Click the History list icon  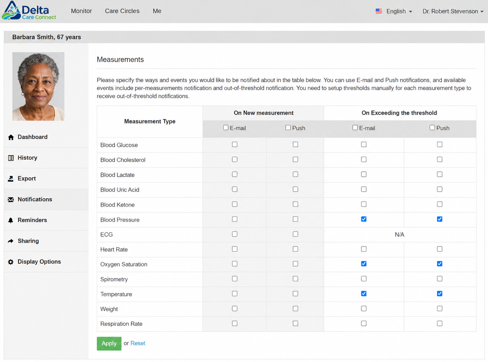coord(11,158)
